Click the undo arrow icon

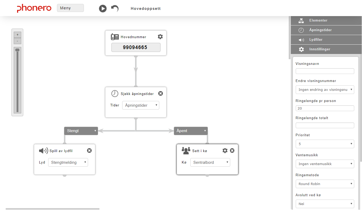115,8
